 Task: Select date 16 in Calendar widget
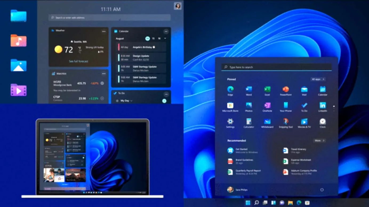coord(159,39)
